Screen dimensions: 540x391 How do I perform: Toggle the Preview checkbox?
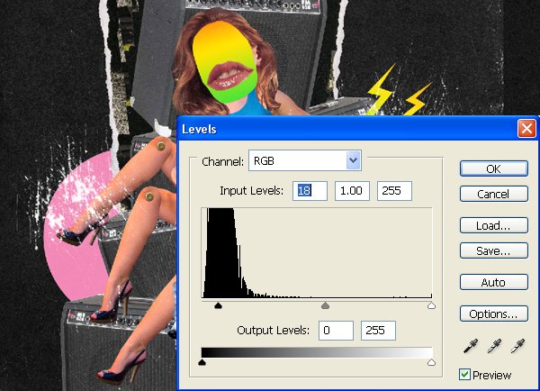tap(464, 375)
